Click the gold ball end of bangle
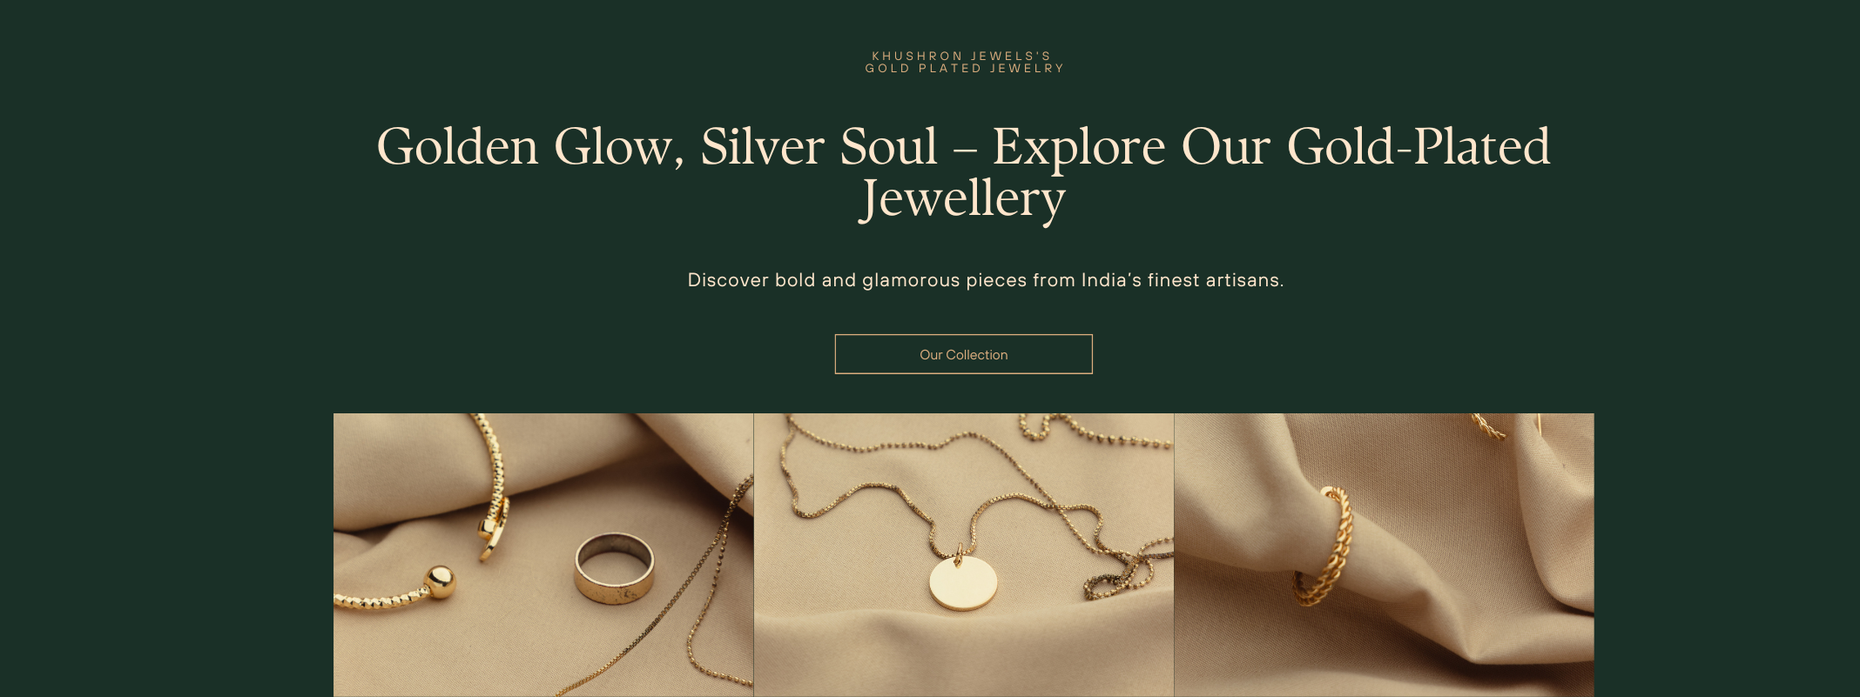The image size is (1860, 697). (x=440, y=582)
